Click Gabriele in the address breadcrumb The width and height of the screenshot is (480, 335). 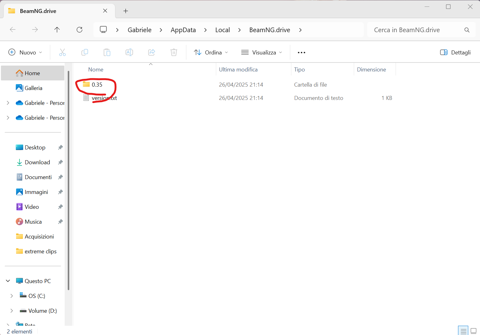pyautogui.click(x=139, y=30)
